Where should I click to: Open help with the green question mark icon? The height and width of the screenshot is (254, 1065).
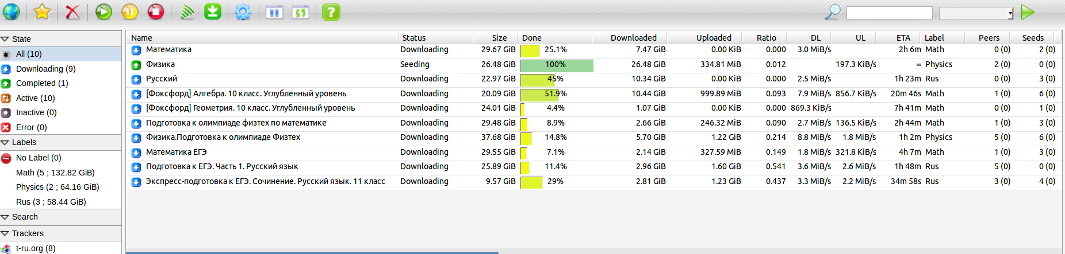click(331, 12)
